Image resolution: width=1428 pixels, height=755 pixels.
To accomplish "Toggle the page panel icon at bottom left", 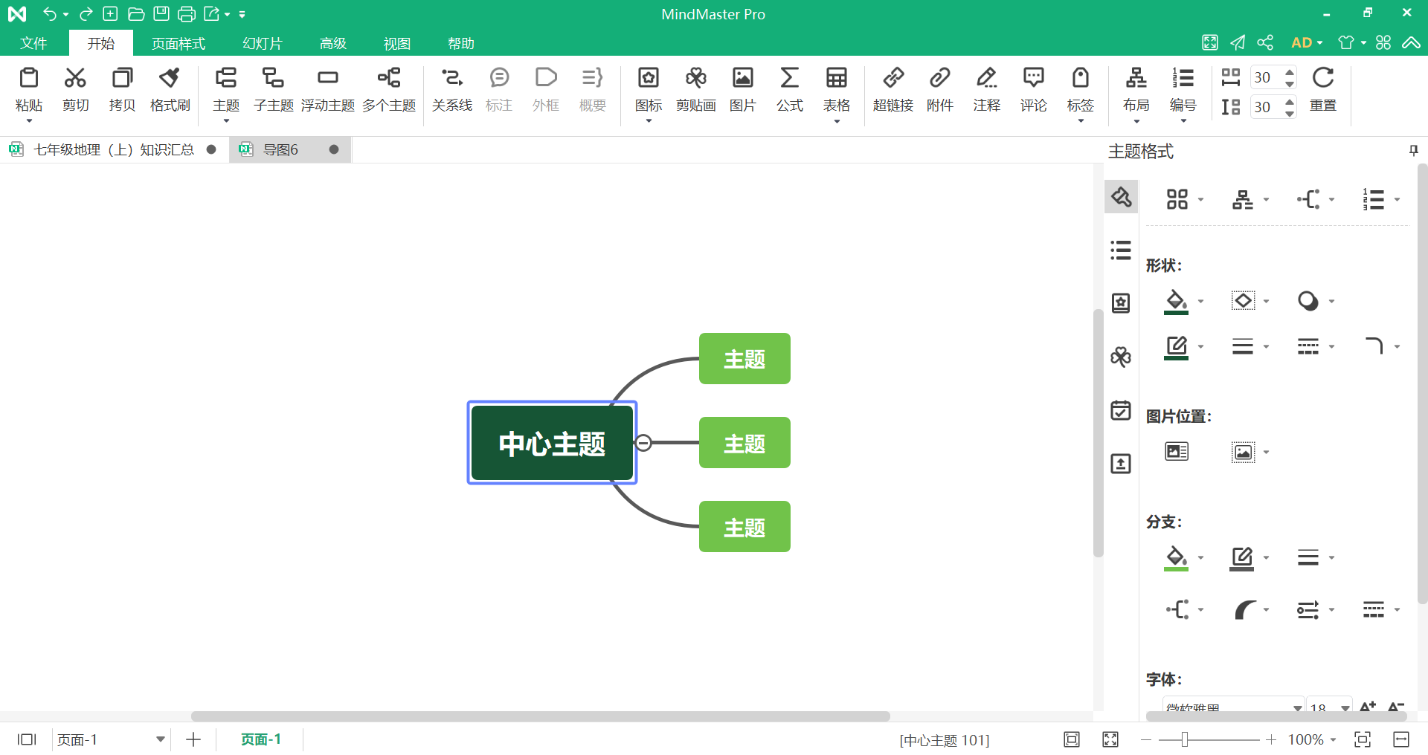I will (x=27, y=739).
